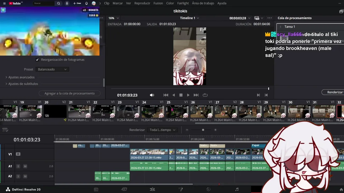344x193 pixels.
Task: Play the timeline forward
Action: click(x=188, y=95)
